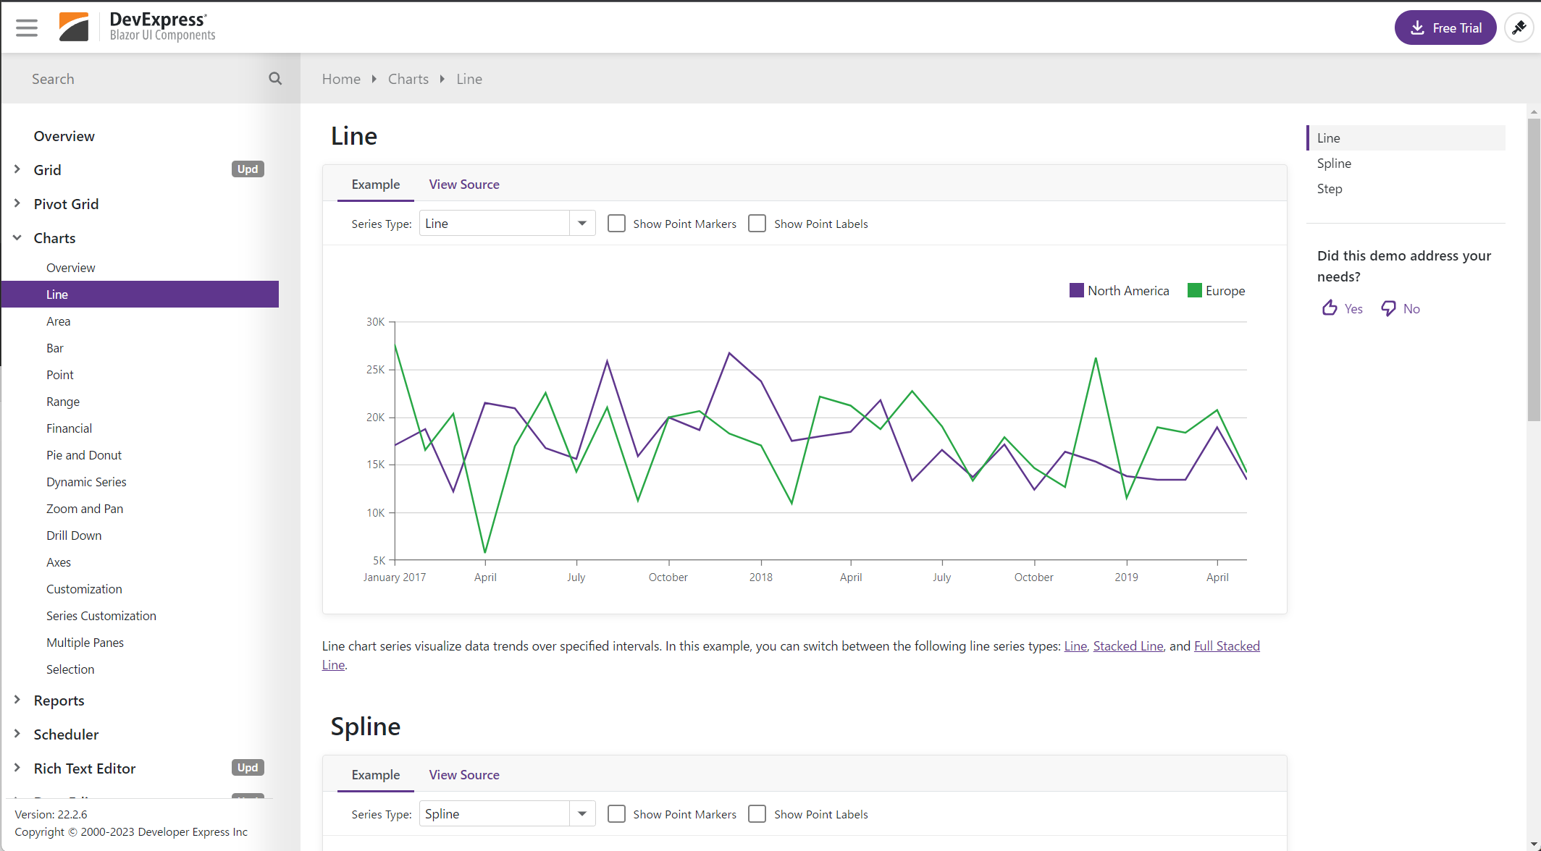Click the thumbs-up Yes icon
This screenshot has height=851, width=1541.
[x=1330, y=308]
